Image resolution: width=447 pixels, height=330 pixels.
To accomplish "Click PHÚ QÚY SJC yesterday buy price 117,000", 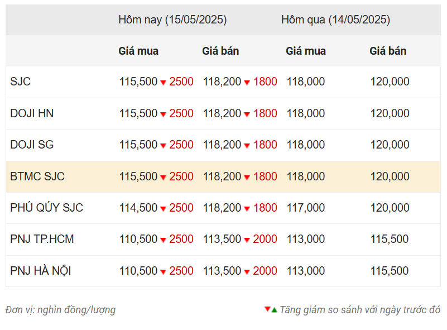I will click(x=306, y=208).
